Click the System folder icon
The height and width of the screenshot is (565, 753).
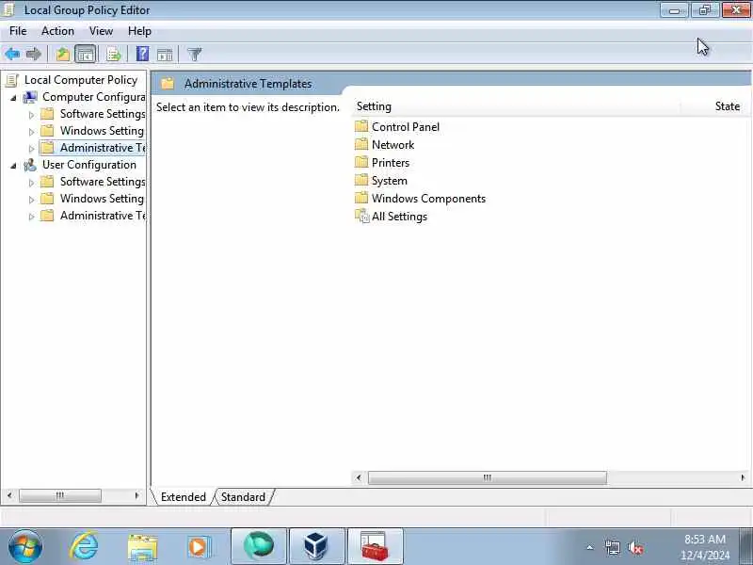(361, 180)
